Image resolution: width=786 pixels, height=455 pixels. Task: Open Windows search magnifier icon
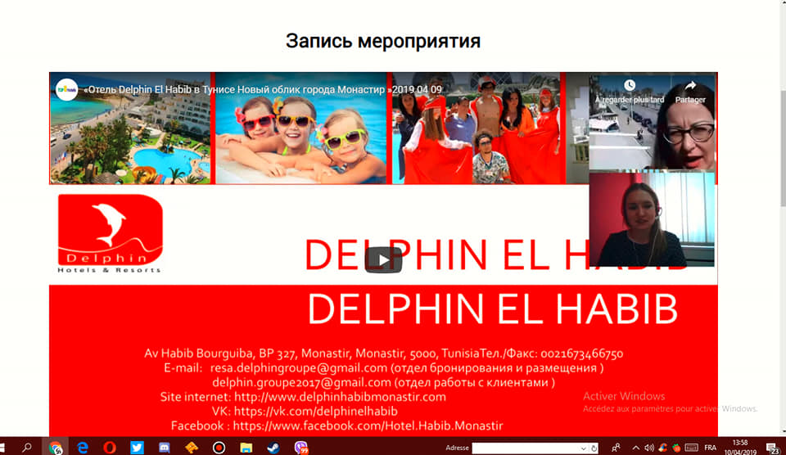[x=27, y=448]
